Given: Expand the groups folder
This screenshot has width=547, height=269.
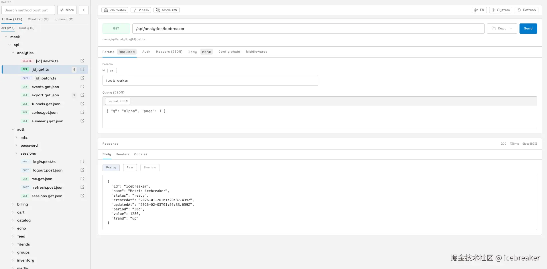Looking at the screenshot, I should (13, 252).
